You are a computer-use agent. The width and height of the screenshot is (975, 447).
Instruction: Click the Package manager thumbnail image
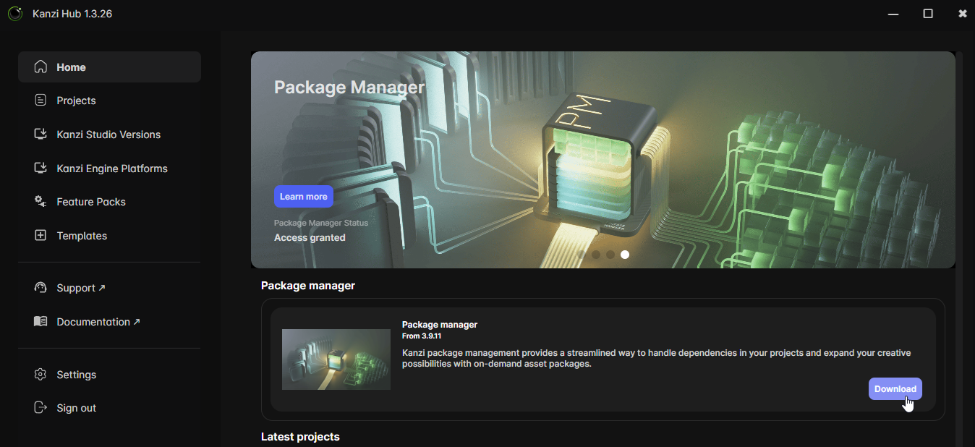point(336,359)
